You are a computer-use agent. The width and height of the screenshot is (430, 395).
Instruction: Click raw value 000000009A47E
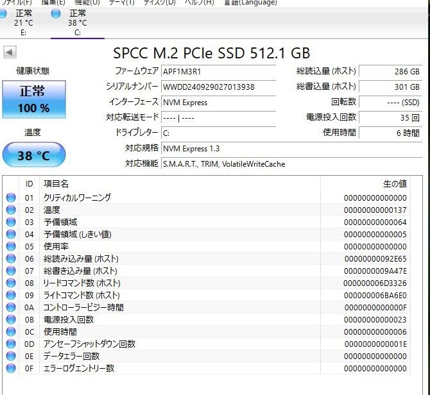tap(375, 271)
